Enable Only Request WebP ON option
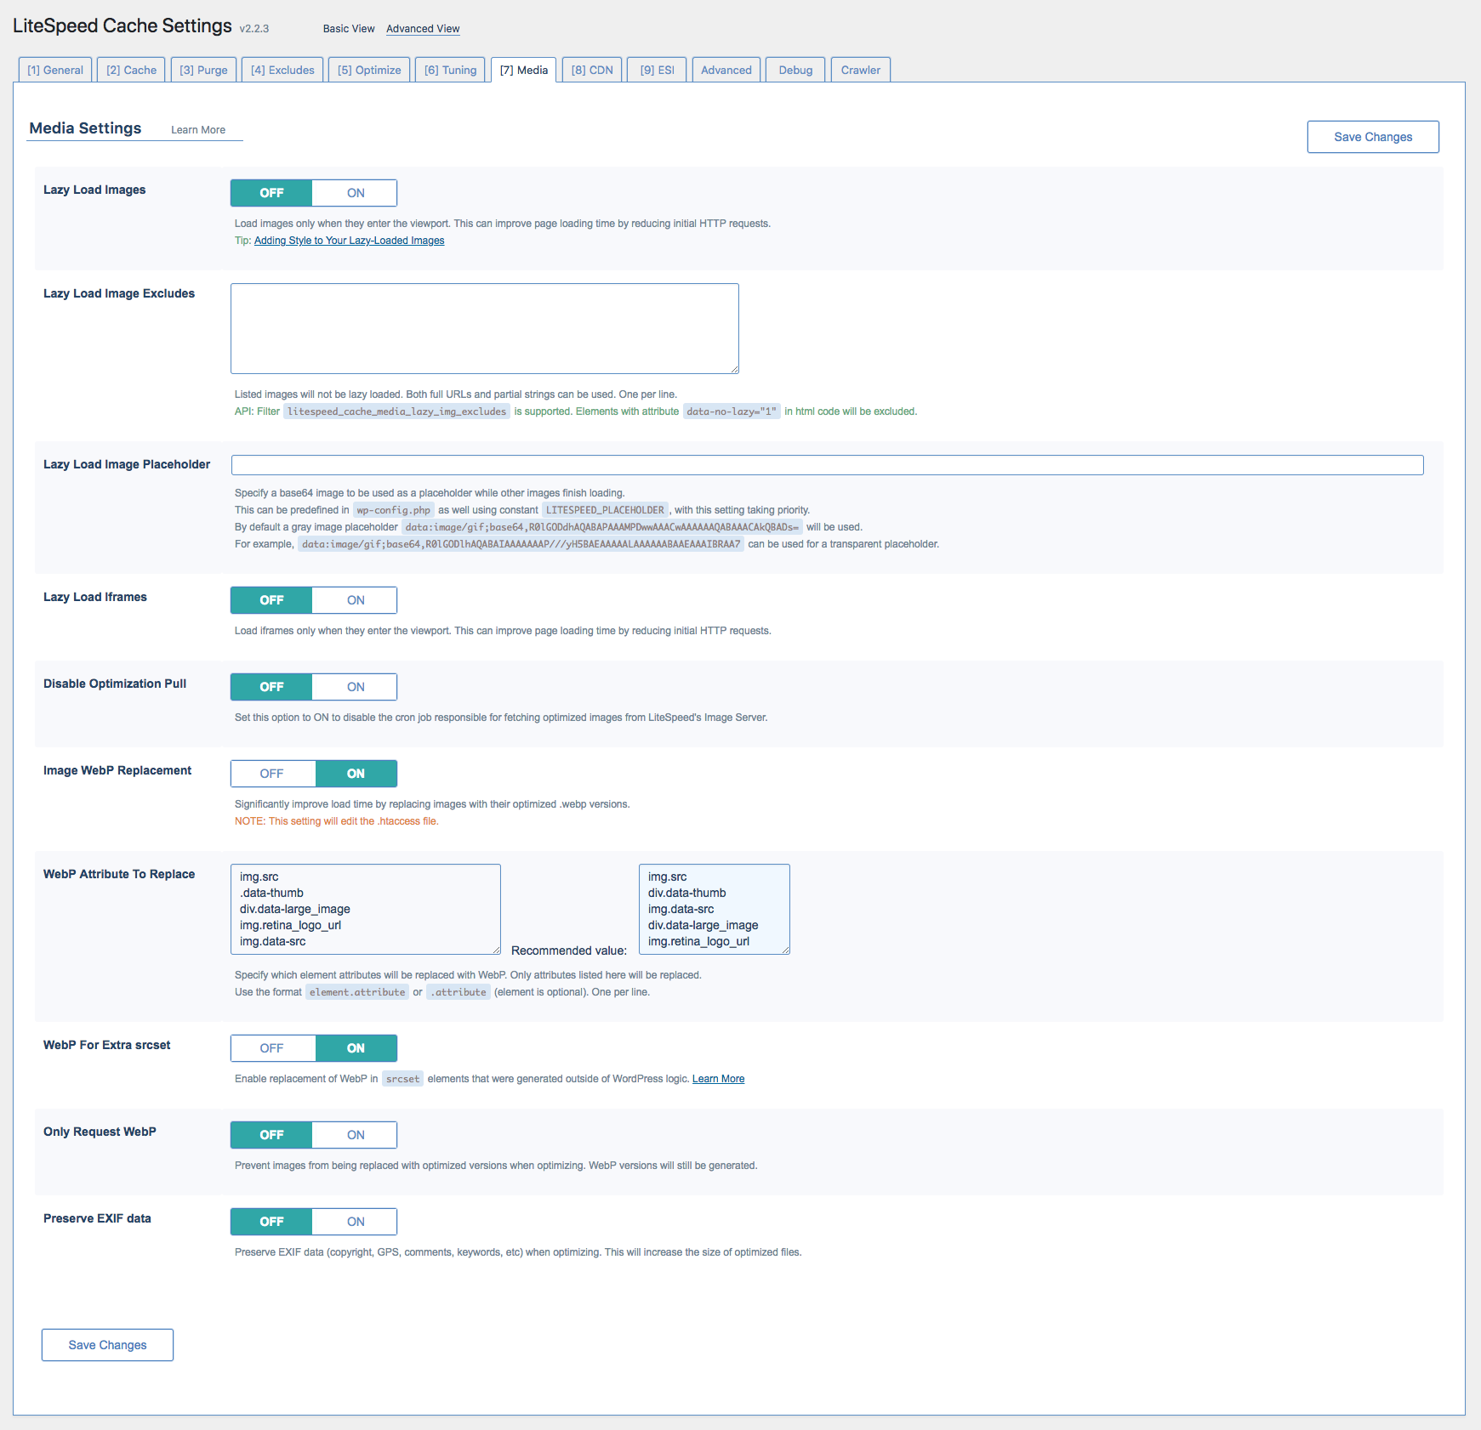The width and height of the screenshot is (1481, 1430). click(x=355, y=1135)
